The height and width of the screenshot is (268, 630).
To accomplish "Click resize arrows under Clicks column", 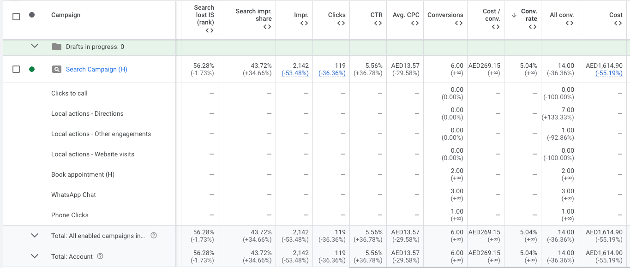I will (341, 24).
